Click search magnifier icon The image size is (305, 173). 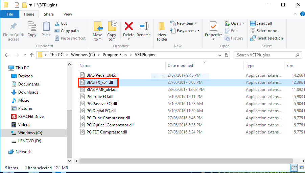pos(297,55)
